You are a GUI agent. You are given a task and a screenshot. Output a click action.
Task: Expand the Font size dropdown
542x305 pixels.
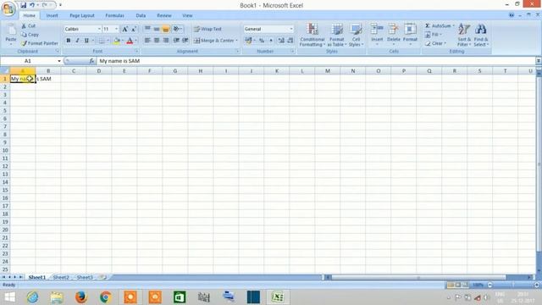pos(117,29)
